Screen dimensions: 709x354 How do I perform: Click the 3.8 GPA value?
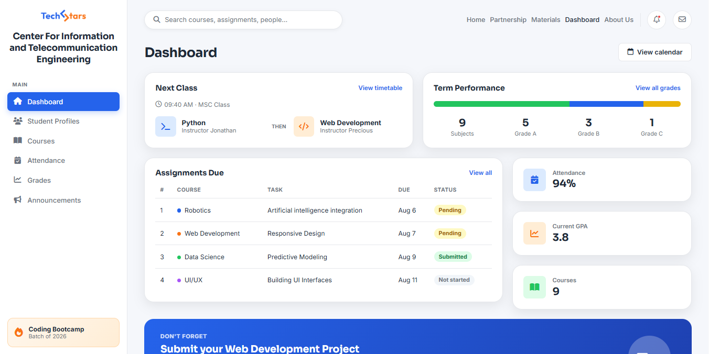561,237
